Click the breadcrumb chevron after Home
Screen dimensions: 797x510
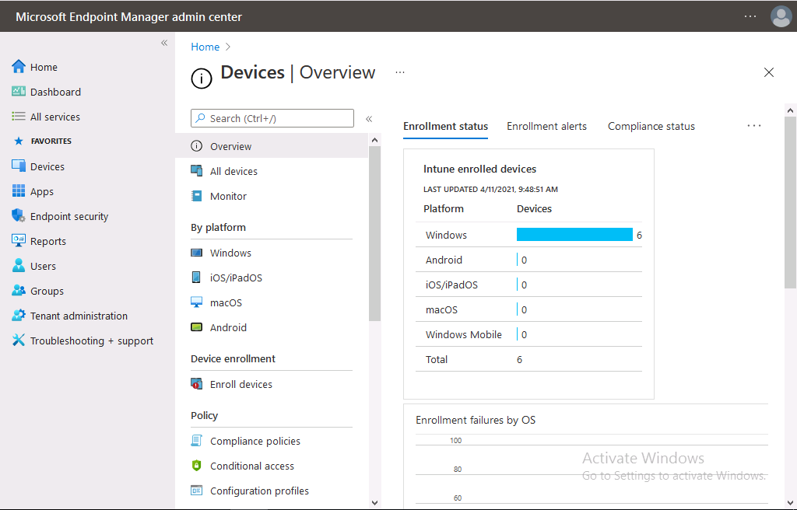pos(228,47)
